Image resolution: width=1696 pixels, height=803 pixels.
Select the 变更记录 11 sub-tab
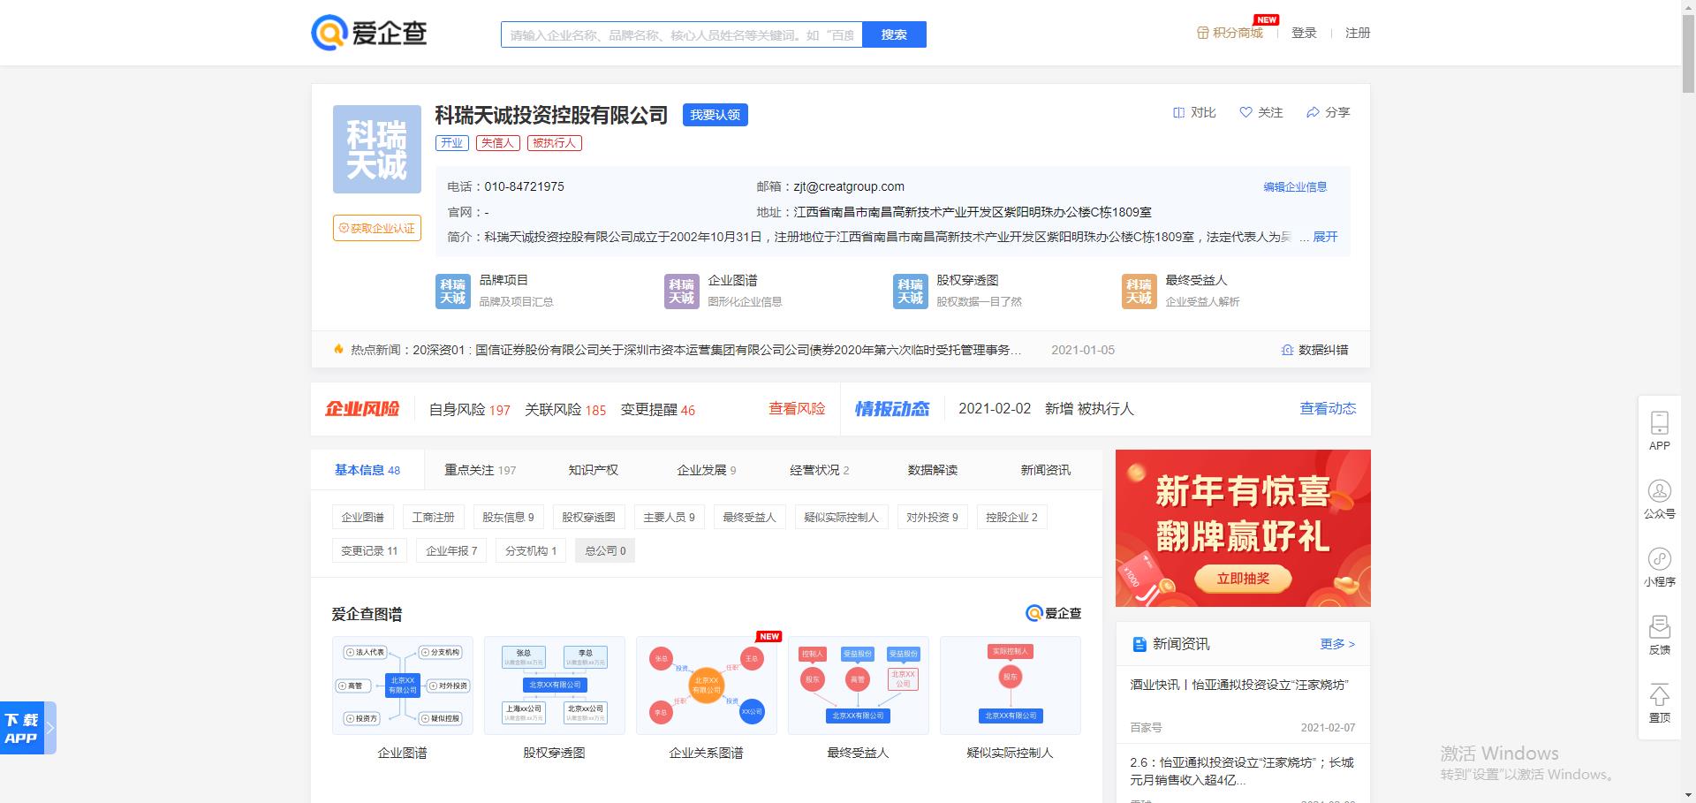point(369,550)
